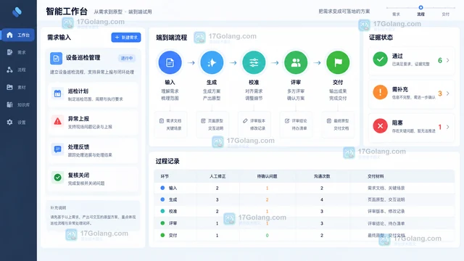Click 评审结论、待办清单 in the table
This screenshot has height=261, width=464.
386,223
